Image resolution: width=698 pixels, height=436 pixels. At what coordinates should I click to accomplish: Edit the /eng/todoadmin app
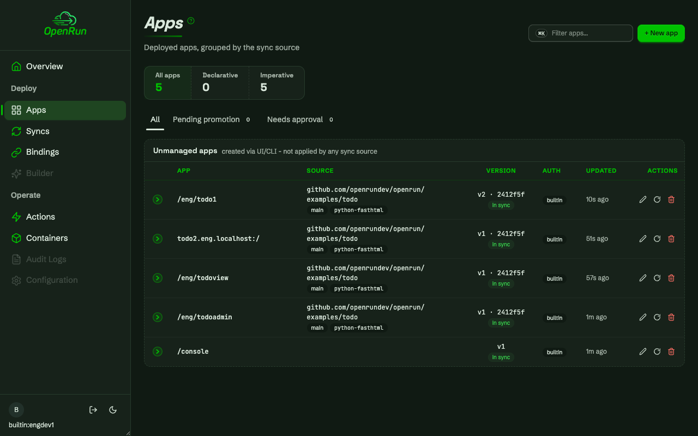(643, 317)
